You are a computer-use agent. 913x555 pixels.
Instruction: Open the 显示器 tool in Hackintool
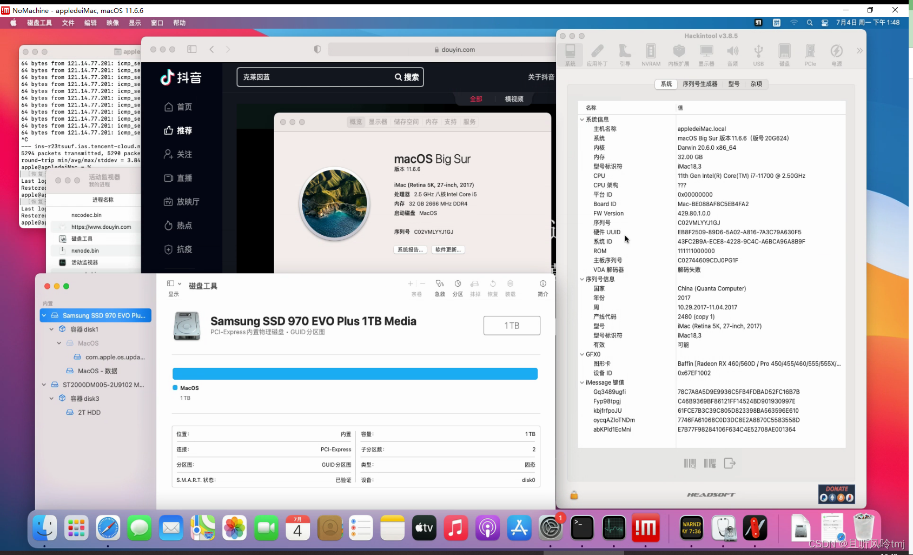706,55
